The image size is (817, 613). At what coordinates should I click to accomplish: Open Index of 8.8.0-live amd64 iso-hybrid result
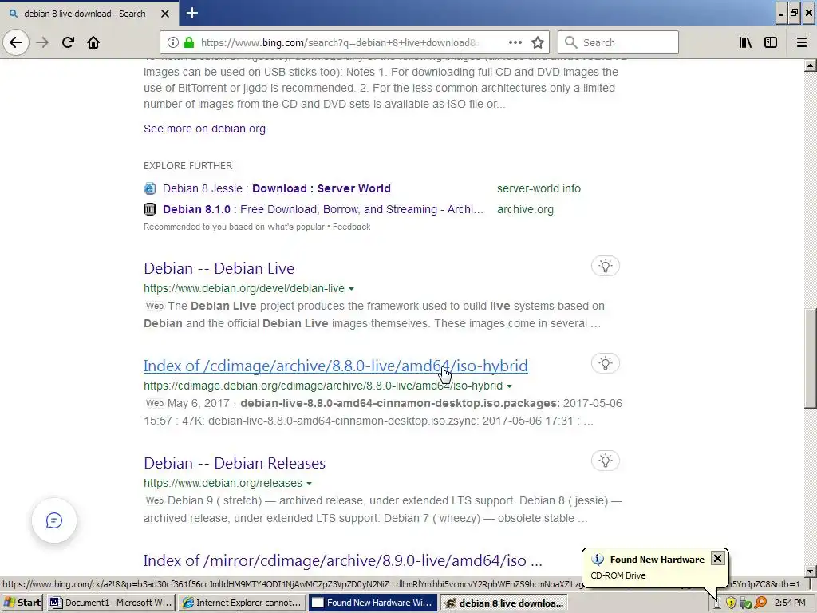pos(336,366)
